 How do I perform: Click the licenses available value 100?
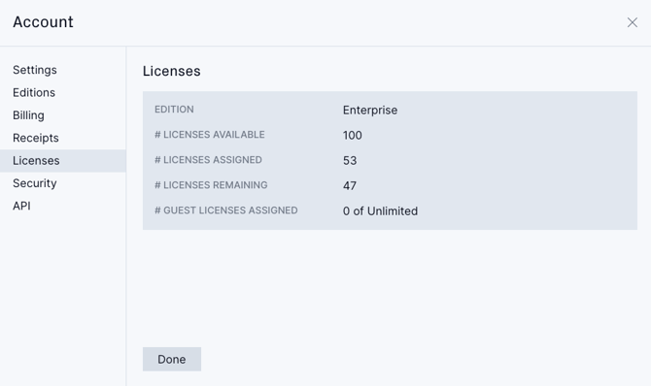coord(353,135)
